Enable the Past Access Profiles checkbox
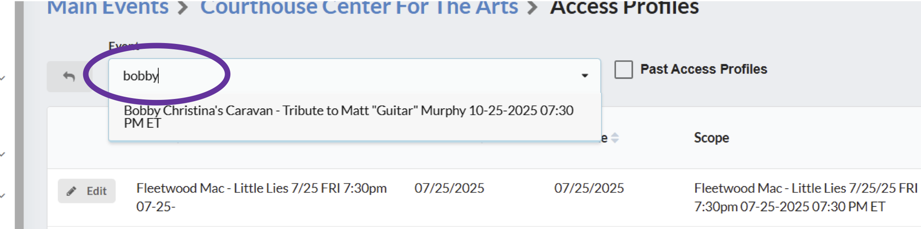The image size is (921, 229). click(x=623, y=70)
